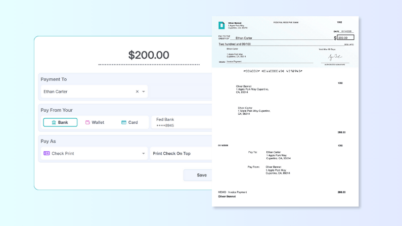
Task: Click the 'Payment To' label
Action: pos(54,79)
